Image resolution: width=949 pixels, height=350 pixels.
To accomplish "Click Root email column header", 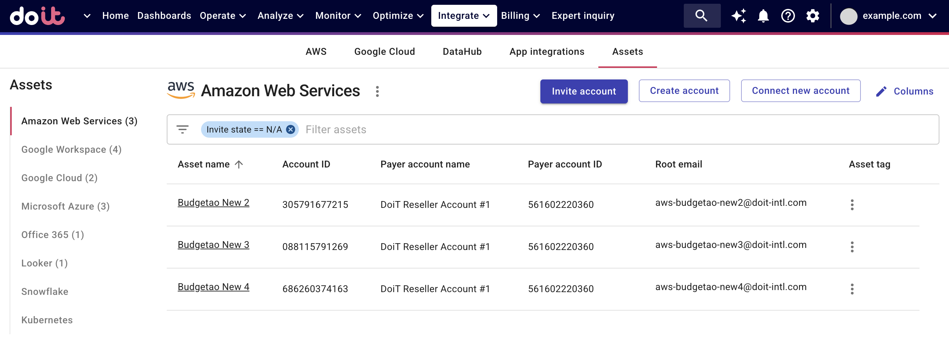I will pos(679,164).
